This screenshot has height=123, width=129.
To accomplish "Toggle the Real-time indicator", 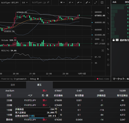I will (103, 79).
